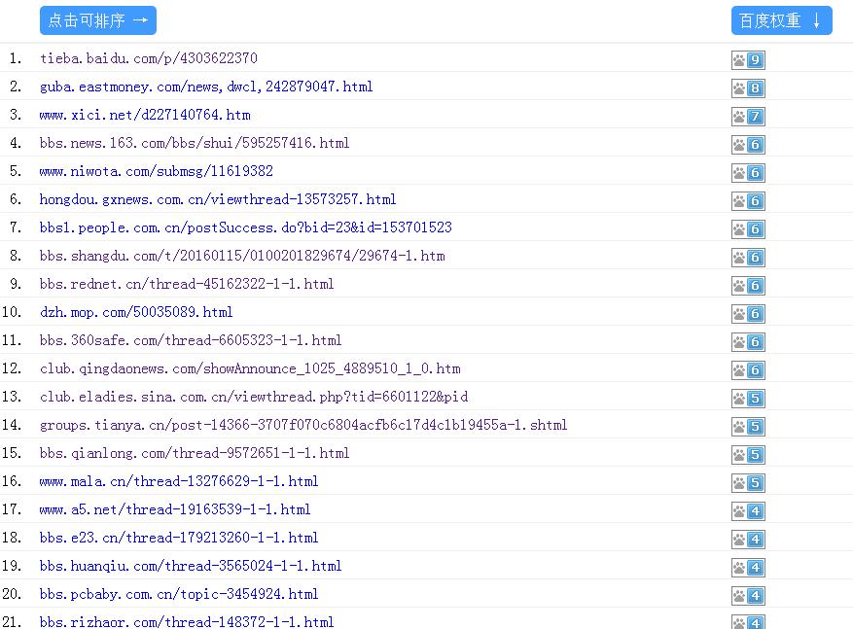This screenshot has height=629, width=853.
Task: Open bbs.qianlong.com thread-9572651 link
Action: [195, 453]
